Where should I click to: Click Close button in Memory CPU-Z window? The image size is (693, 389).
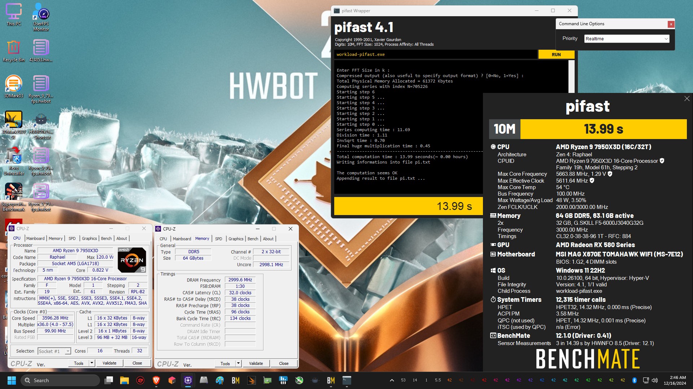coord(284,363)
